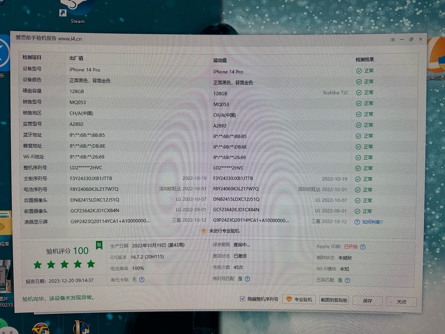Select the 检测结果 column header
Image resolution: width=445 pixels, height=334 pixels.
coord(365,60)
